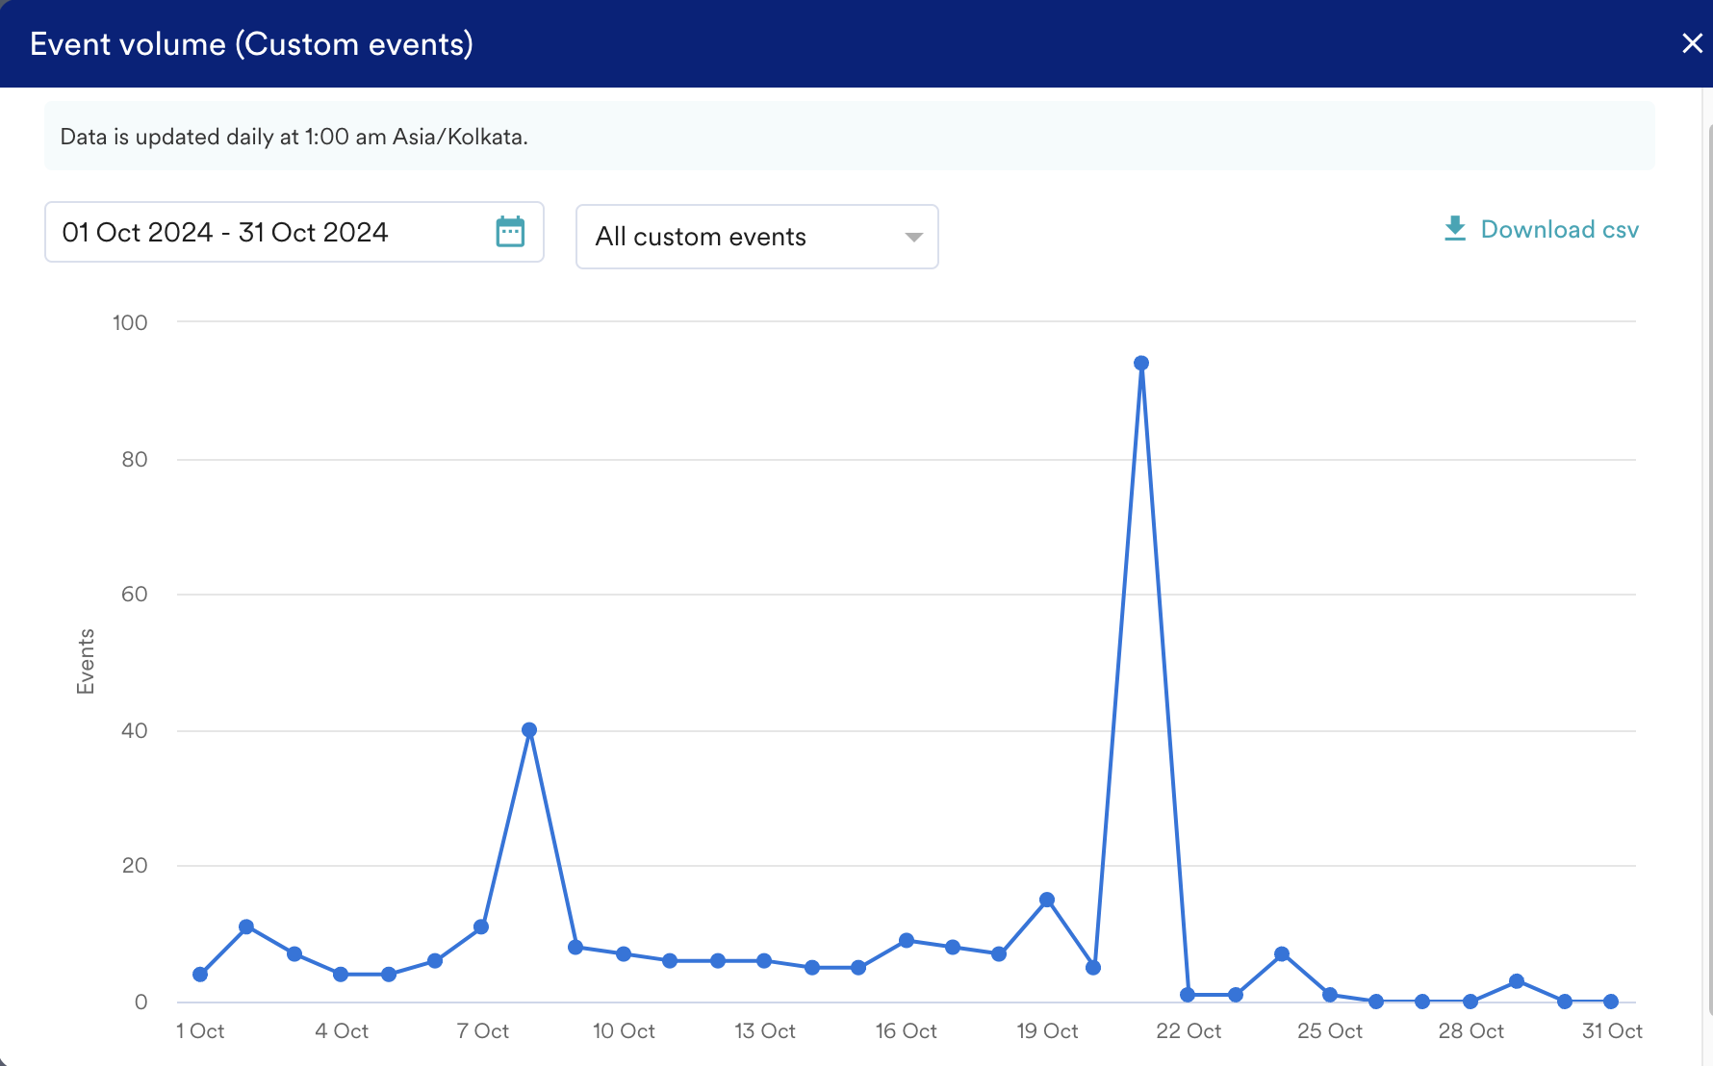Click the 16 Oct data point
The image size is (1713, 1066).
tap(907, 940)
